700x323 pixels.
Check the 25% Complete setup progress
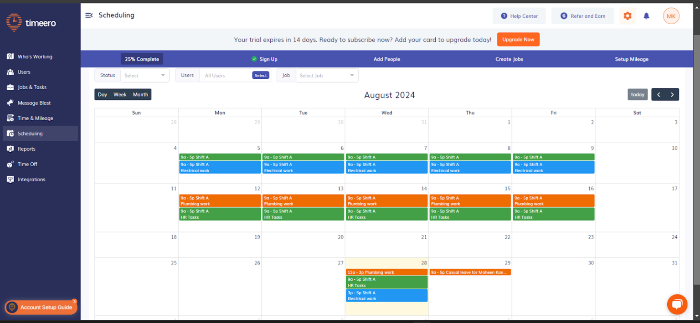(x=142, y=59)
